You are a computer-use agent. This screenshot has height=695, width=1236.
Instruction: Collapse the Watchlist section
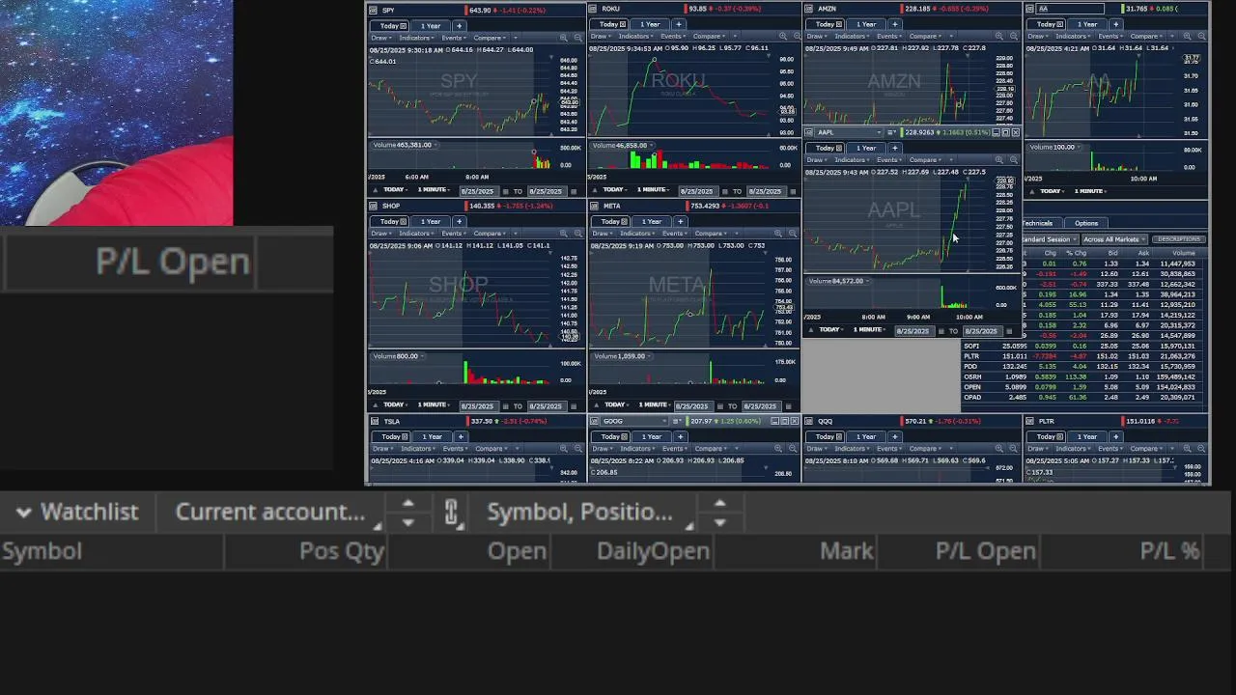(24, 513)
